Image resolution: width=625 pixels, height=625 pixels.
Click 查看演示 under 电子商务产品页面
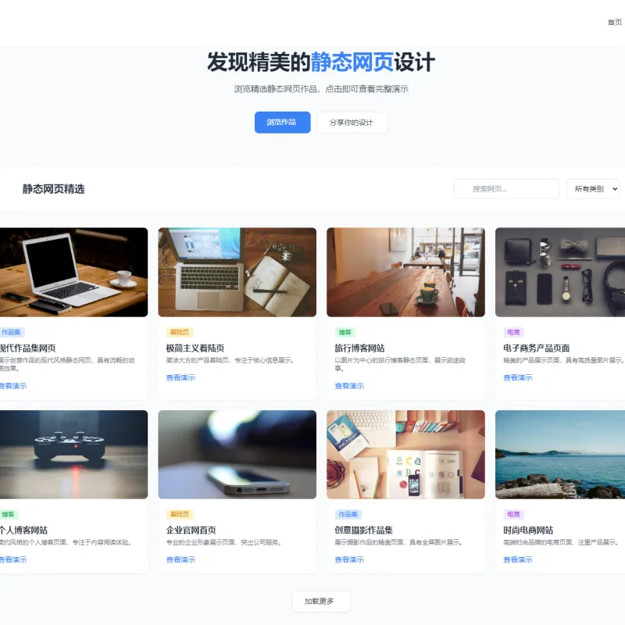coord(518,377)
